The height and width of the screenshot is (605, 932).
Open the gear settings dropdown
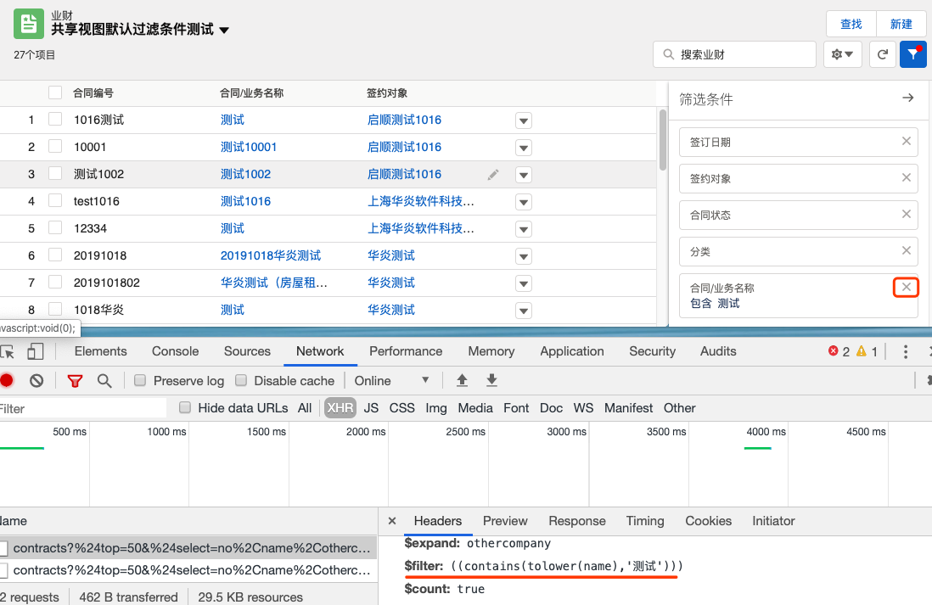(x=842, y=54)
